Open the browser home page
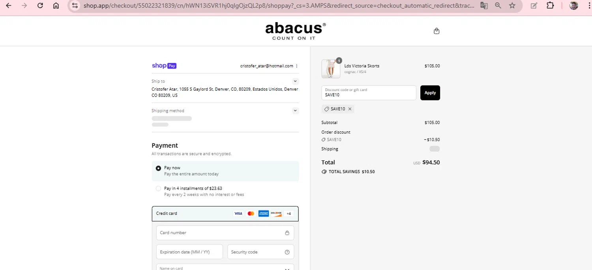The width and height of the screenshot is (592, 270). pos(56,6)
